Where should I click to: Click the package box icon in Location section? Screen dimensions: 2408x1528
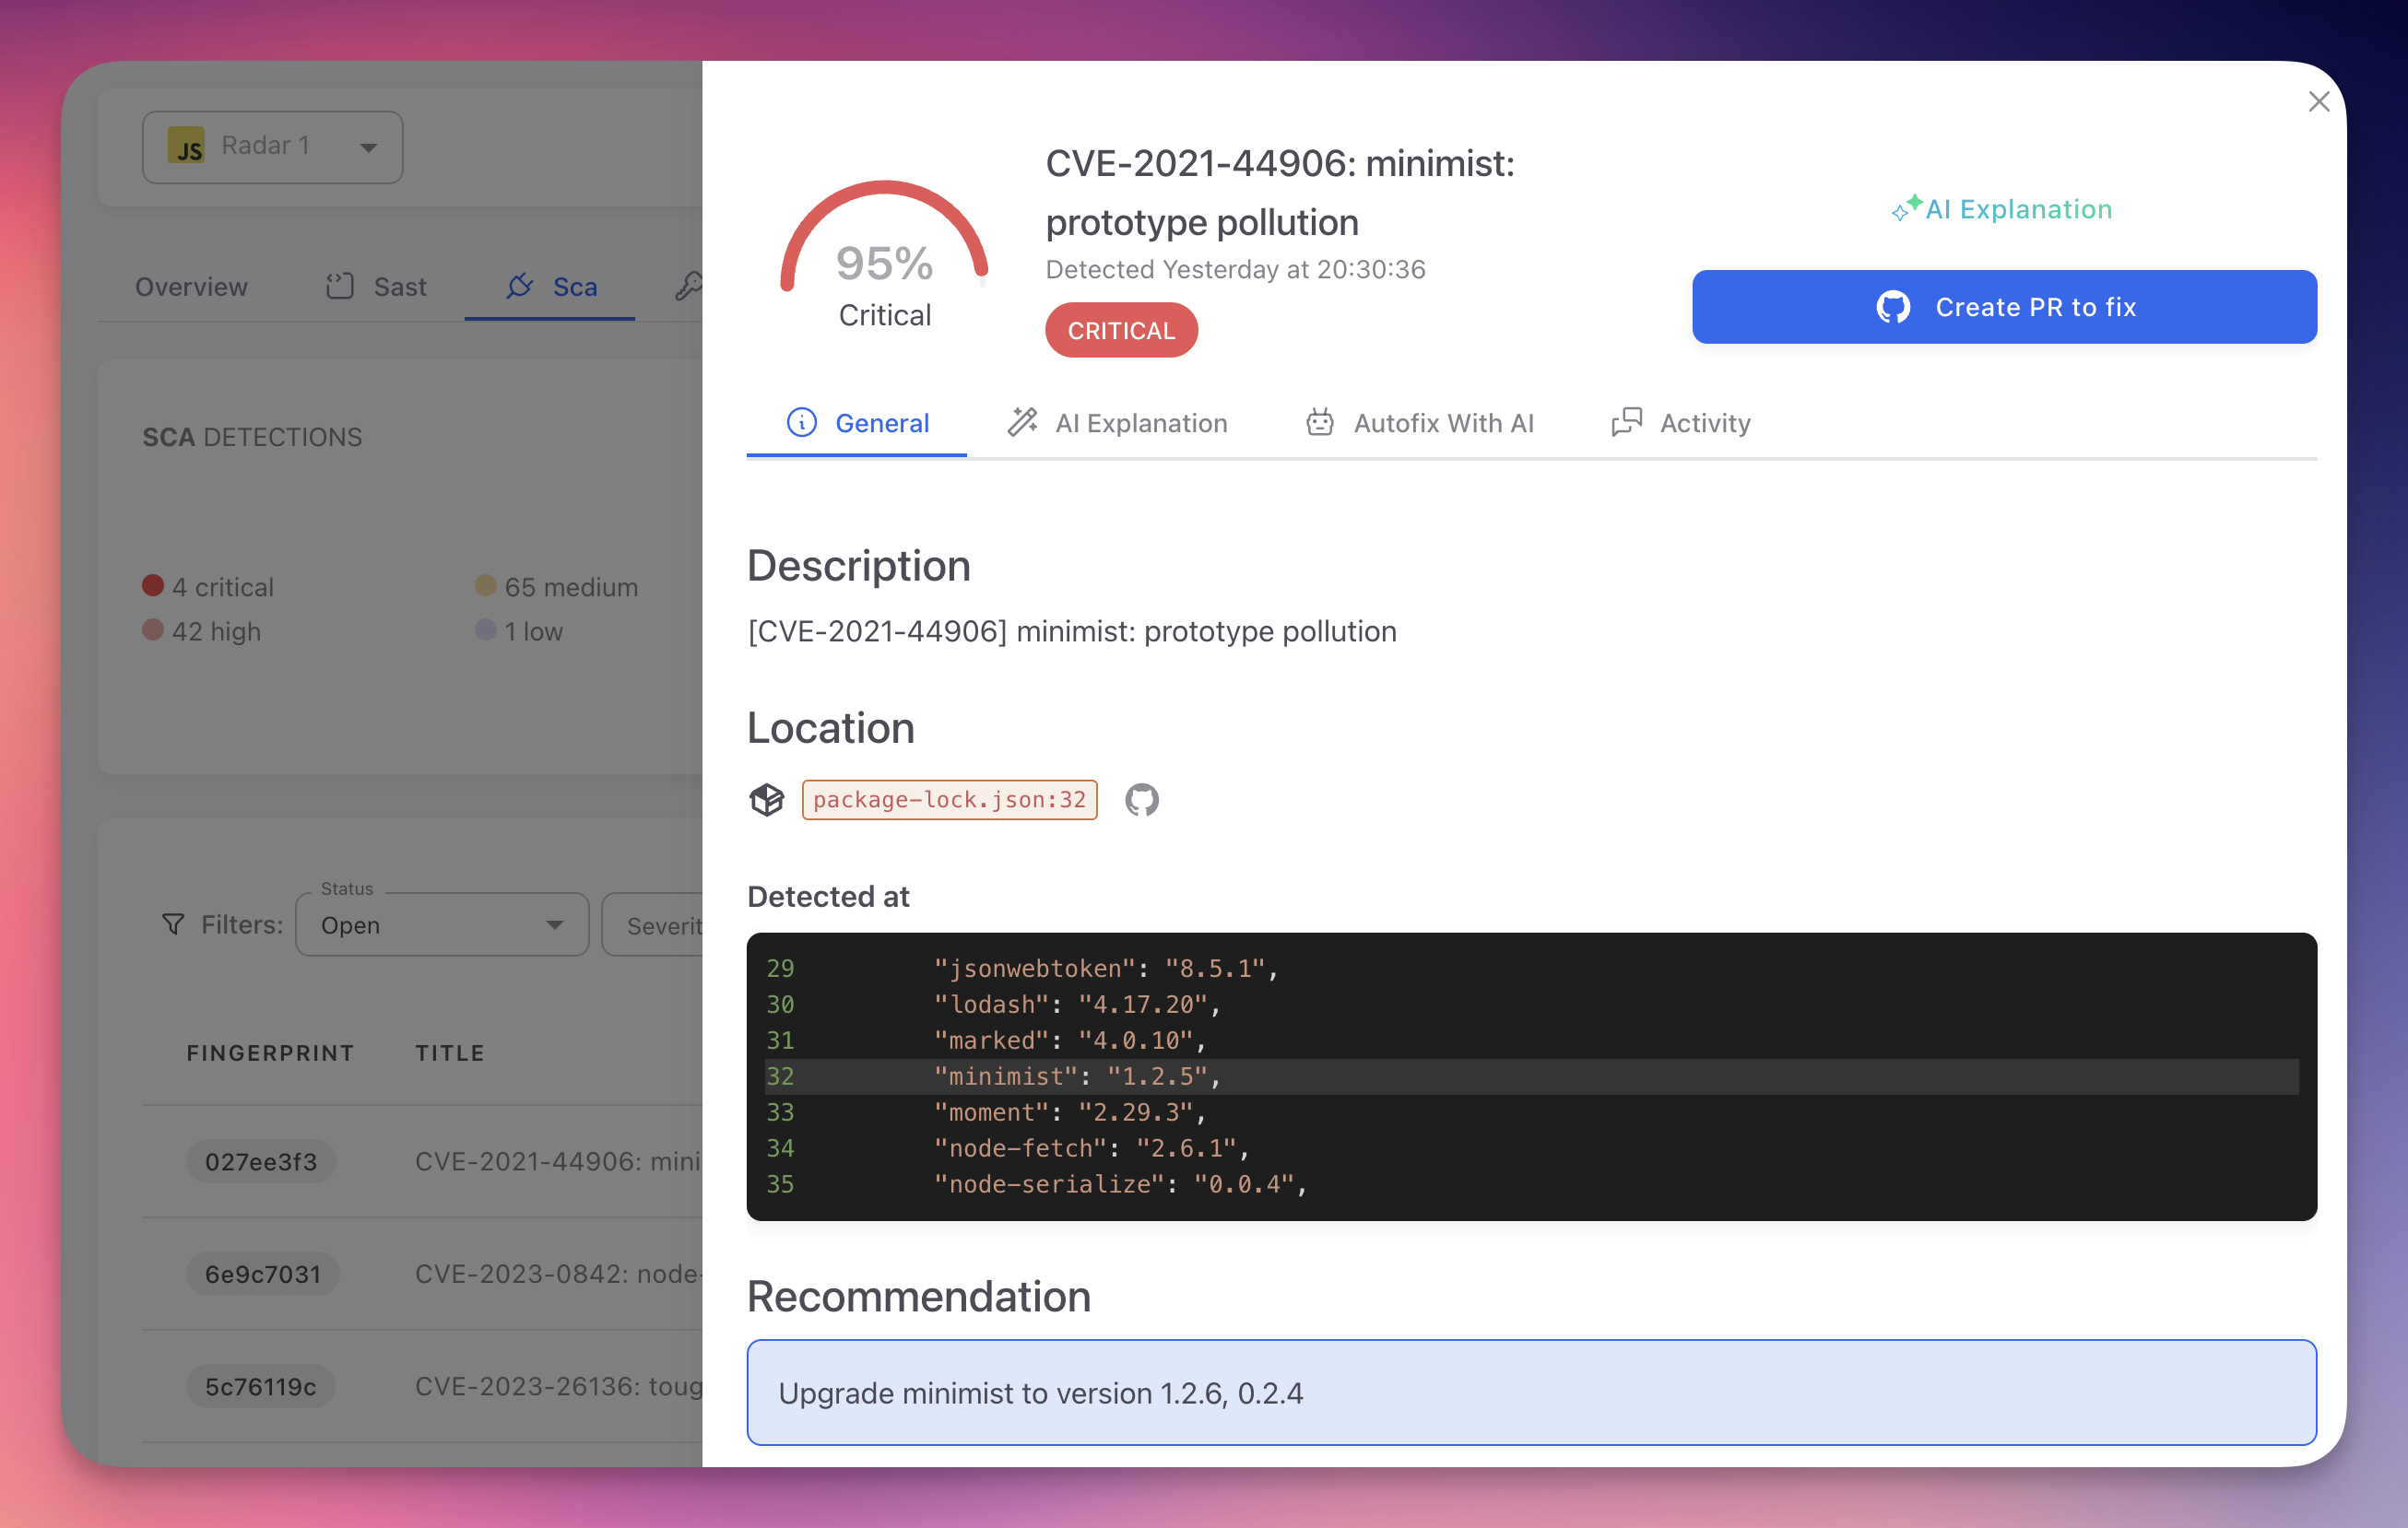pos(767,799)
